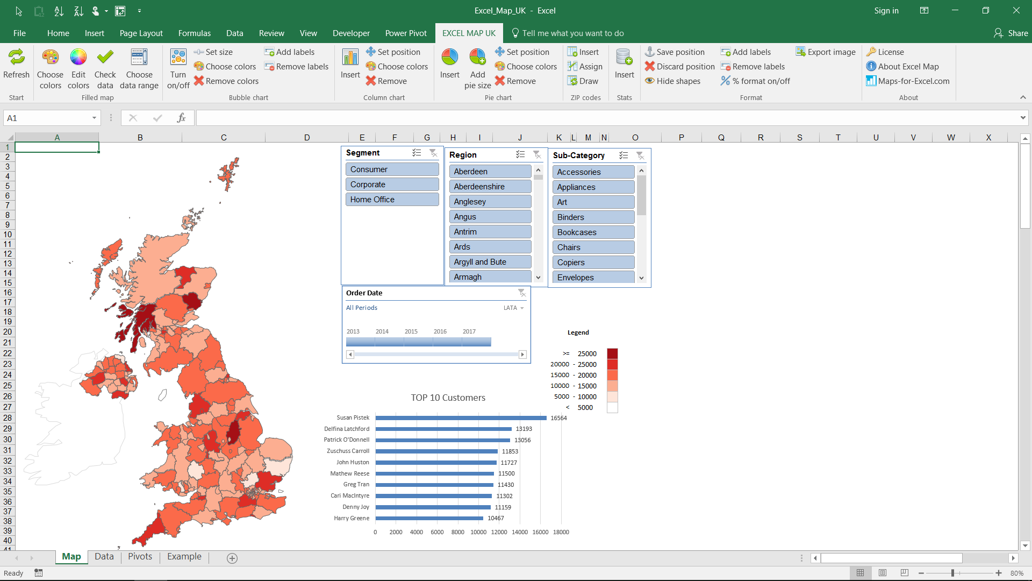The image size is (1032, 581).
Task: Expand the Region filter scrollbar downward
Action: point(539,277)
